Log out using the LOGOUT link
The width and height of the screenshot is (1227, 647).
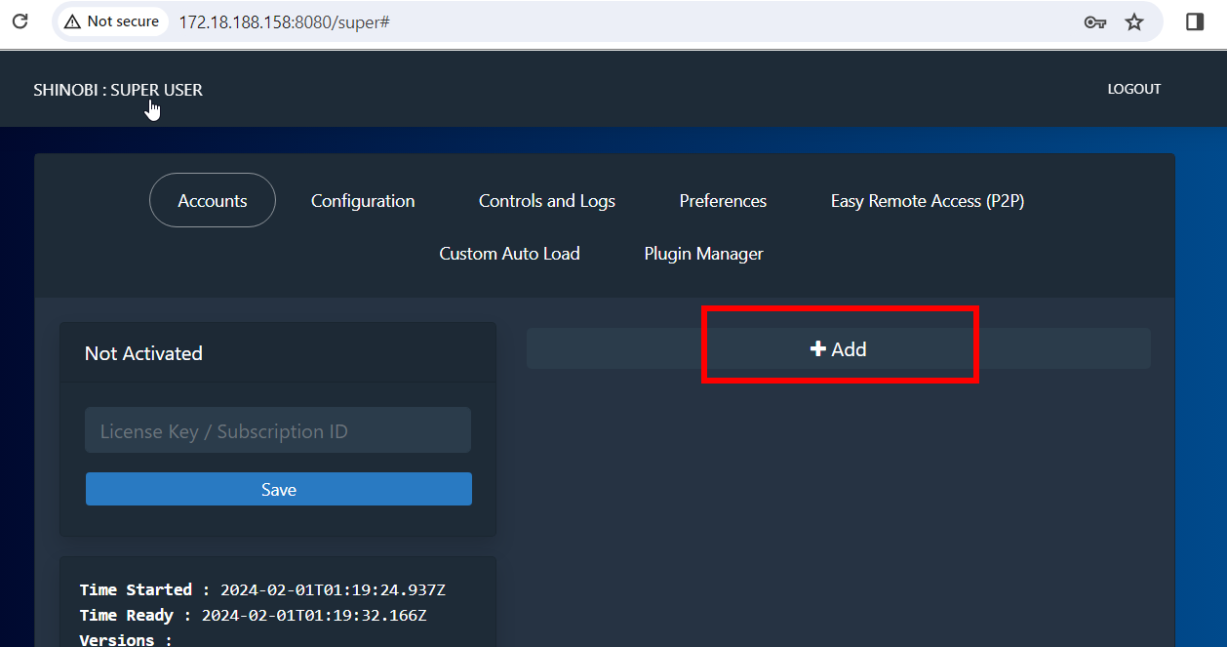point(1133,89)
